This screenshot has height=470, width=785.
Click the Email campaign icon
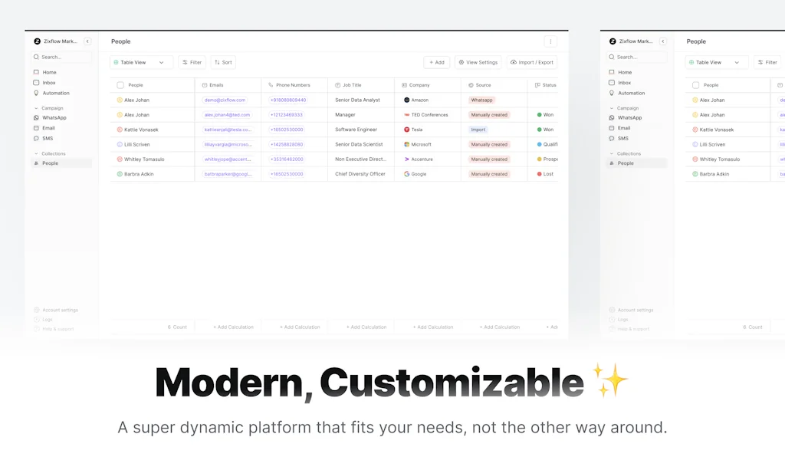point(36,128)
